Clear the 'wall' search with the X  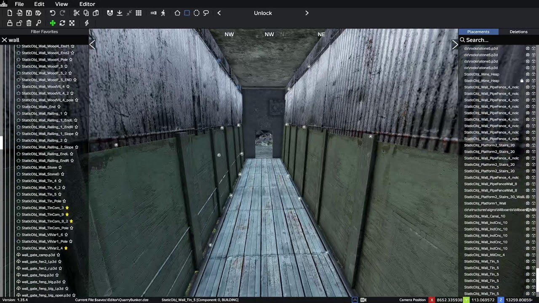[x=4, y=40]
